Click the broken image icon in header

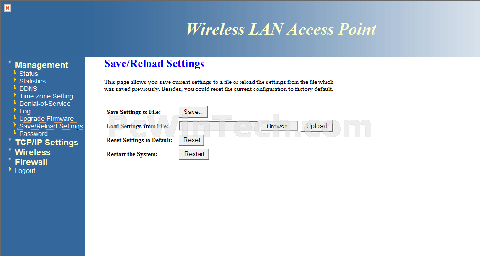(x=8, y=8)
